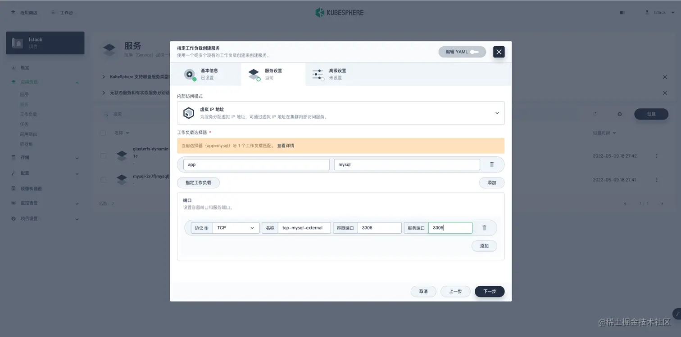Screen dimensions: 681x337
Task: Click the 协议 help question mark icon
Action: click(206, 228)
